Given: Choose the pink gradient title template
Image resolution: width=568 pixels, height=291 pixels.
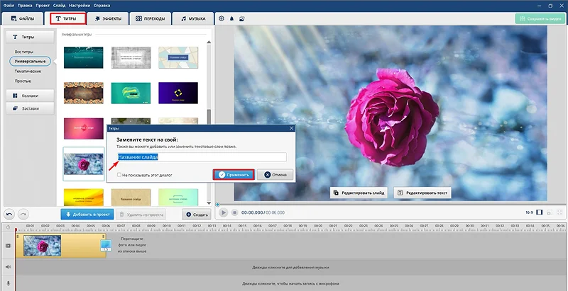Looking at the screenshot, I should point(83,129).
